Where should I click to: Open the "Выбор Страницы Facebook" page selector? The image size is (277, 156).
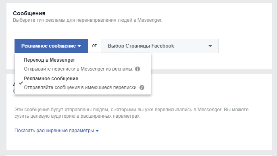click(x=160, y=46)
